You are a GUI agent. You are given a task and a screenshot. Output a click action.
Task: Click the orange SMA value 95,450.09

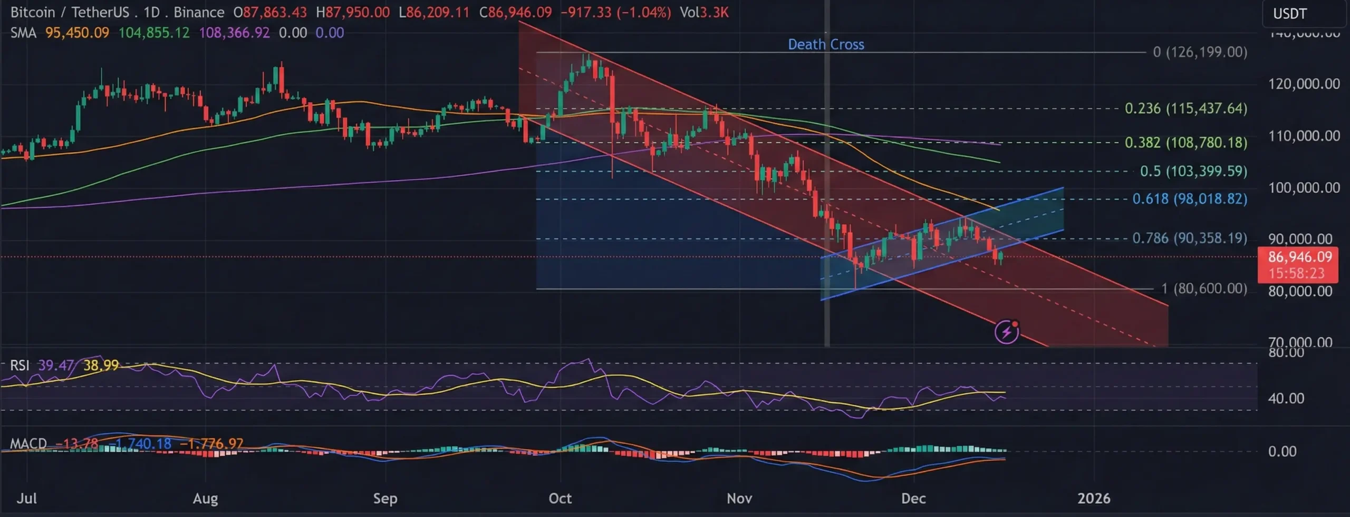pyautogui.click(x=77, y=33)
